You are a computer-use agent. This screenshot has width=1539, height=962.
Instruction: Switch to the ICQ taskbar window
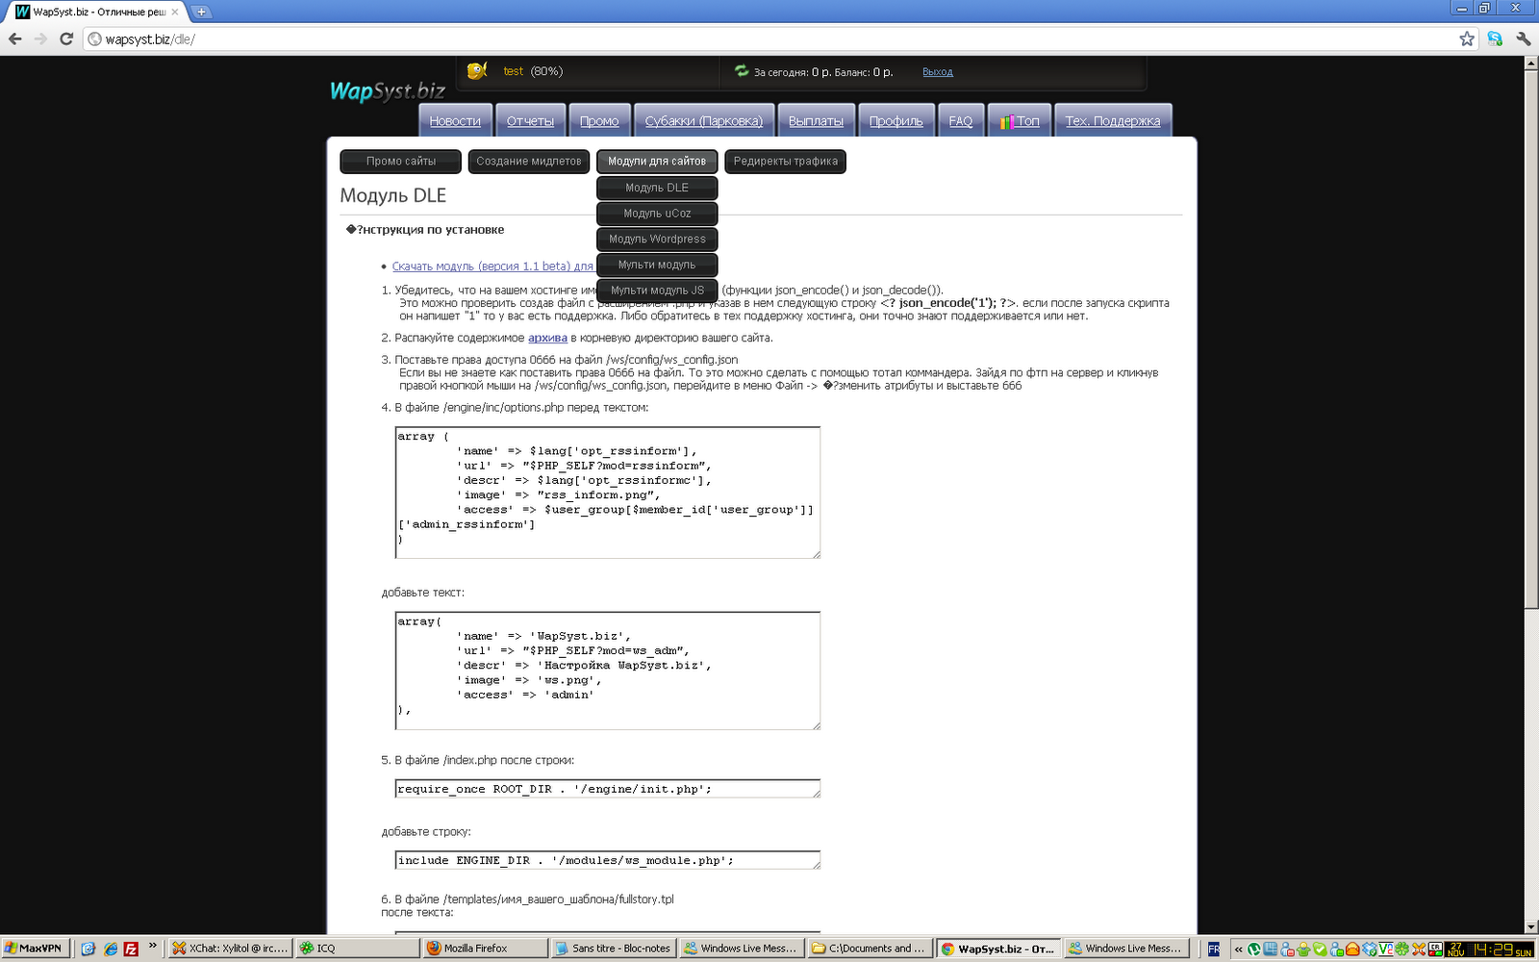pyautogui.click(x=358, y=949)
